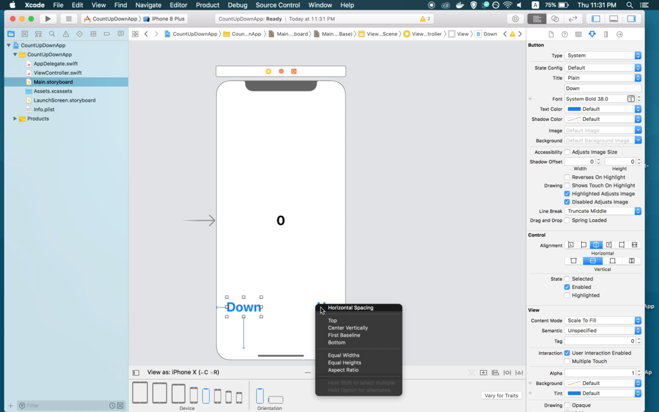Open the Semantic dropdown
The width and height of the screenshot is (659, 412).
point(602,330)
